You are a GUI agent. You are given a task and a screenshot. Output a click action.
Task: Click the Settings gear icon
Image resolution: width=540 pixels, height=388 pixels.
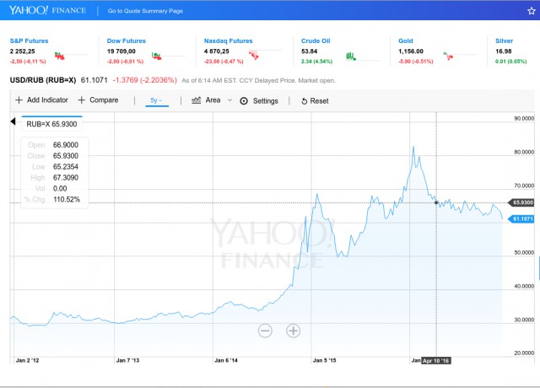coord(244,101)
